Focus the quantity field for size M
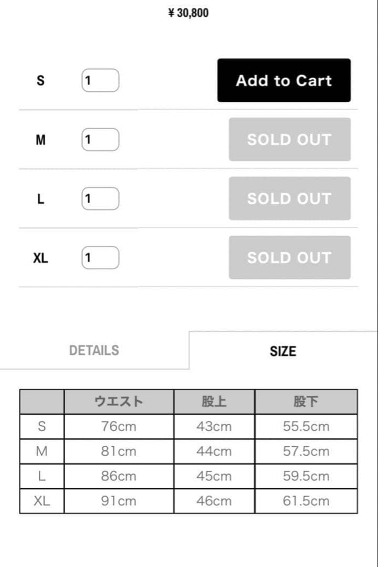This screenshot has width=378, height=567. coord(100,140)
